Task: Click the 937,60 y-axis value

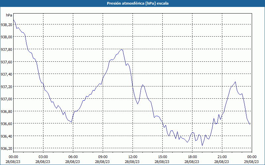Action: pos(6,62)
